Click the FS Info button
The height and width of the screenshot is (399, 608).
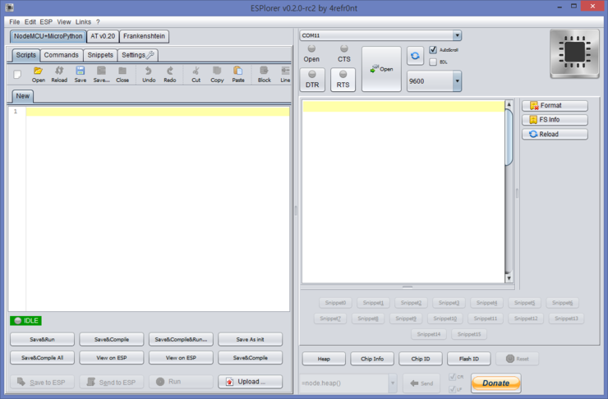pyautogui.click(x=555, y=120)
